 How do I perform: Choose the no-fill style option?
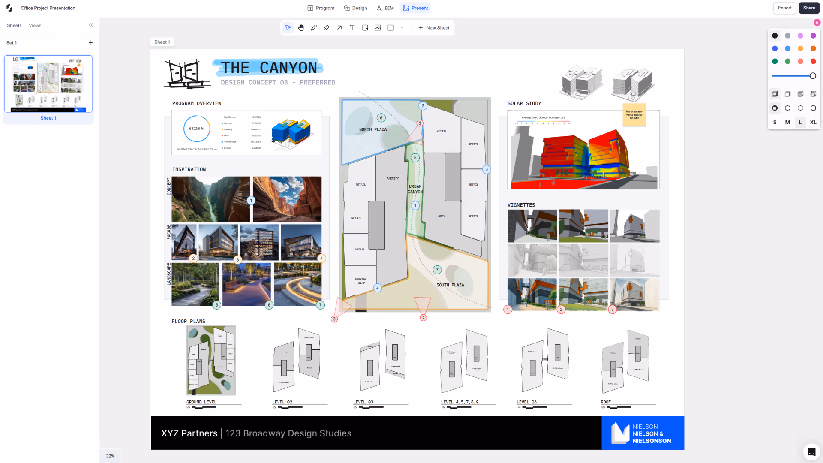tap(775, 94)
